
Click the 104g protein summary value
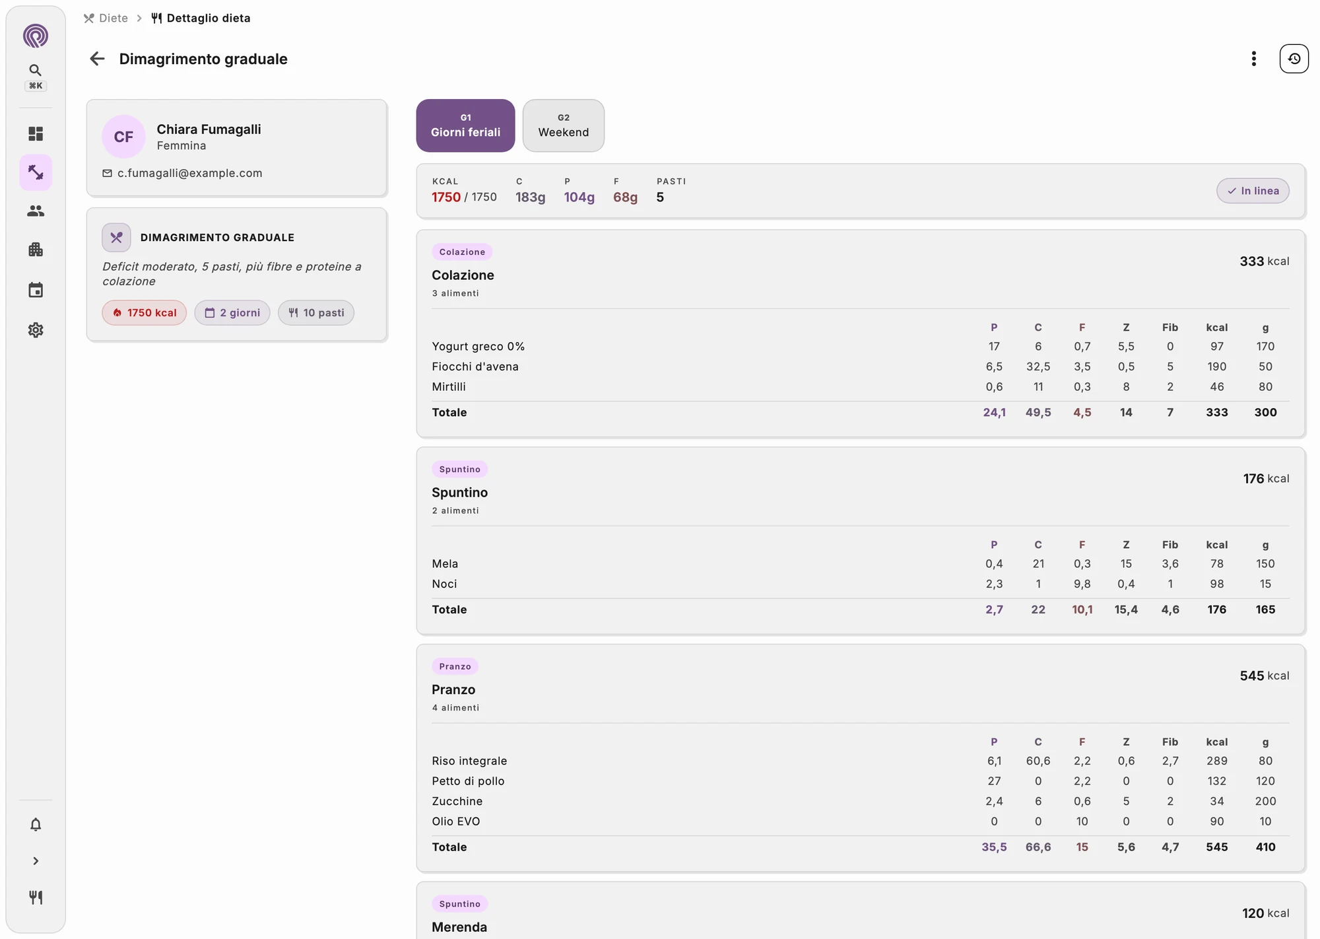click(579, 197)
